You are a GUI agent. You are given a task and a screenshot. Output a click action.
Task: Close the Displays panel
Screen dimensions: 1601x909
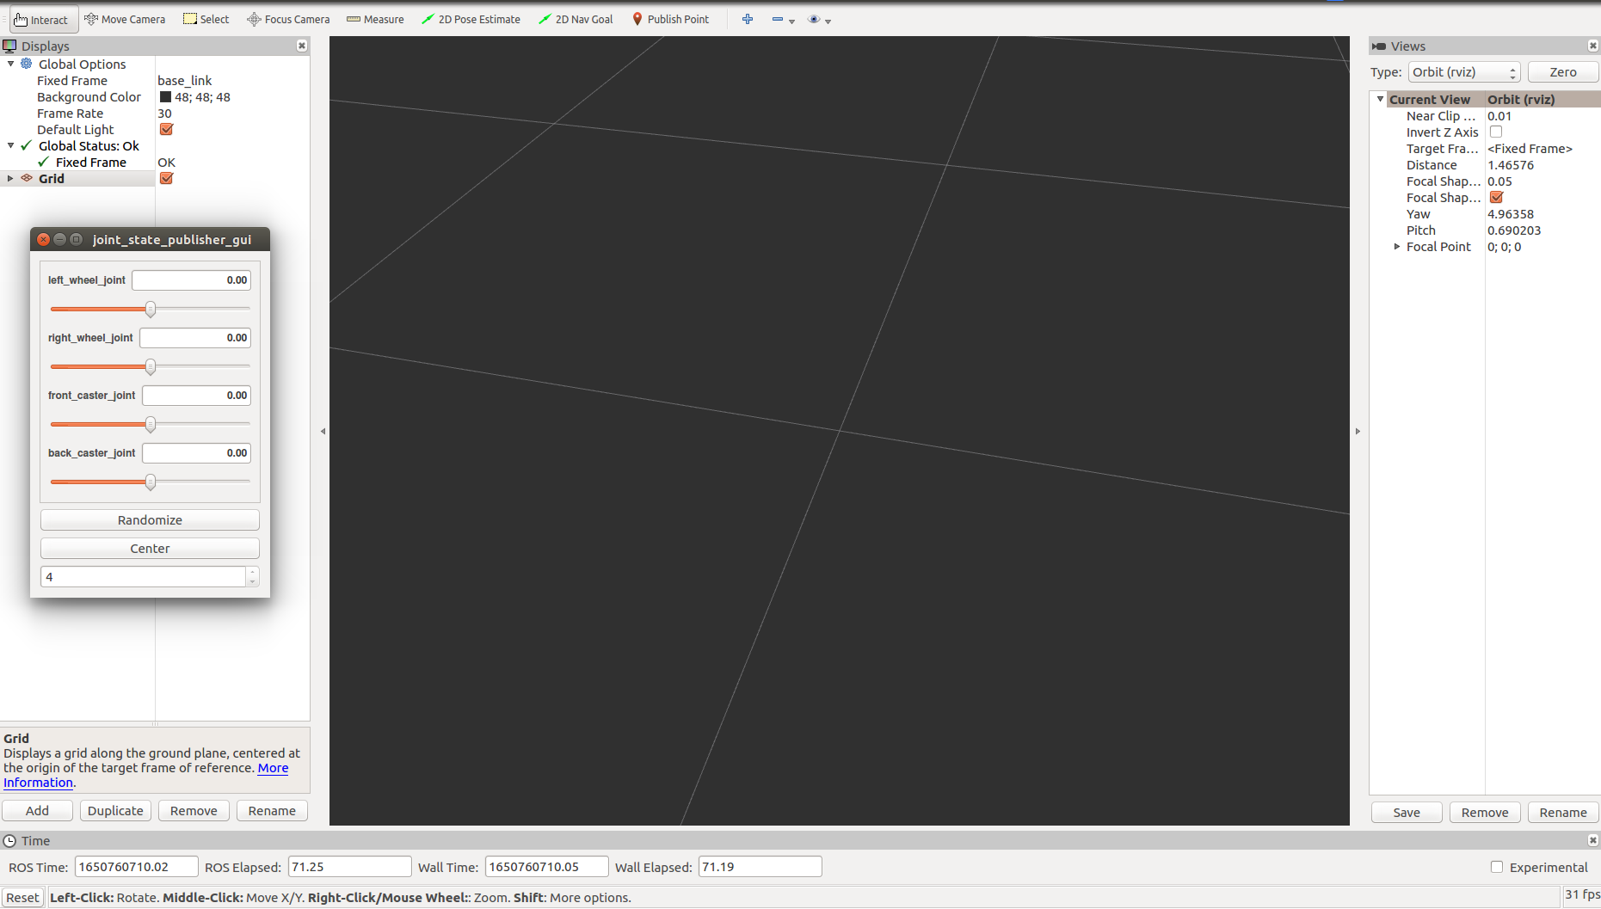pyautogui.click(x=302, y=46)
